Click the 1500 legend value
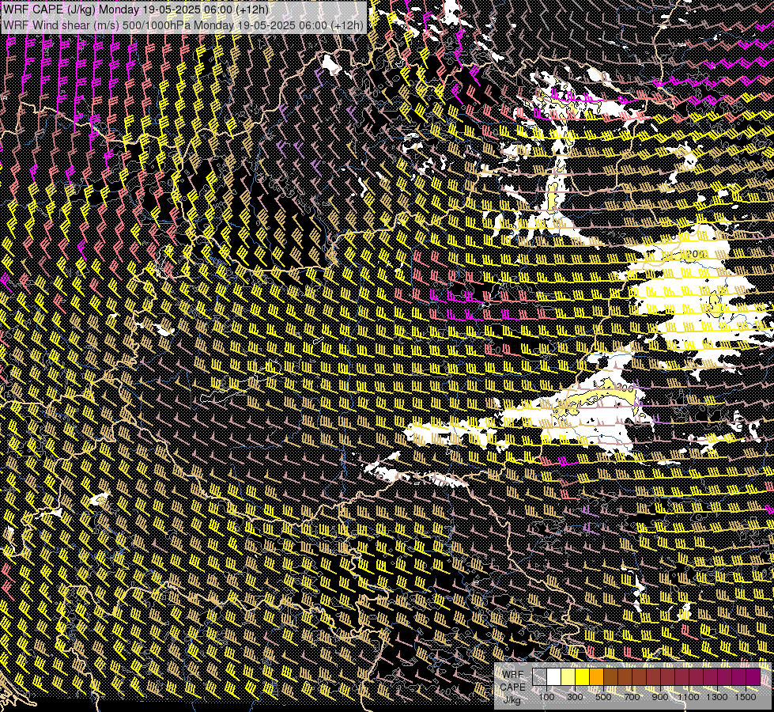The width and height of the screenshot is (774, 712). pyautogui.click(x=746, y=697)
